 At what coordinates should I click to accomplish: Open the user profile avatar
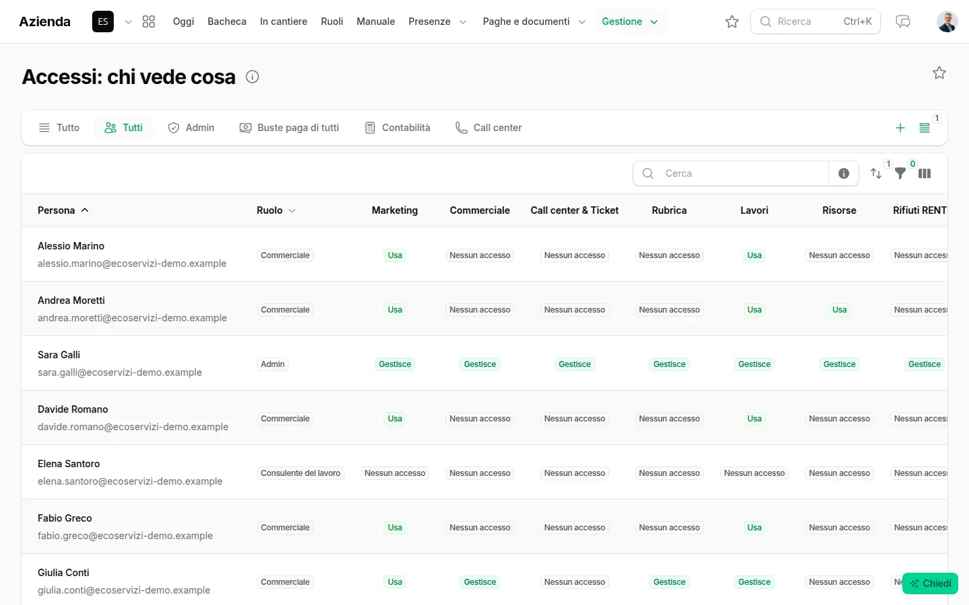(x=947, y=22)
